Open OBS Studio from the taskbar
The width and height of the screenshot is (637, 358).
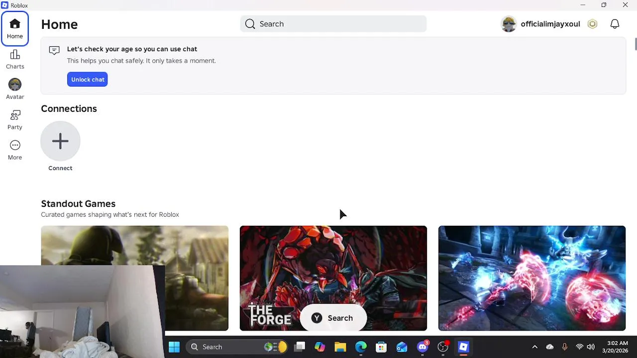(x=443, y=347)
